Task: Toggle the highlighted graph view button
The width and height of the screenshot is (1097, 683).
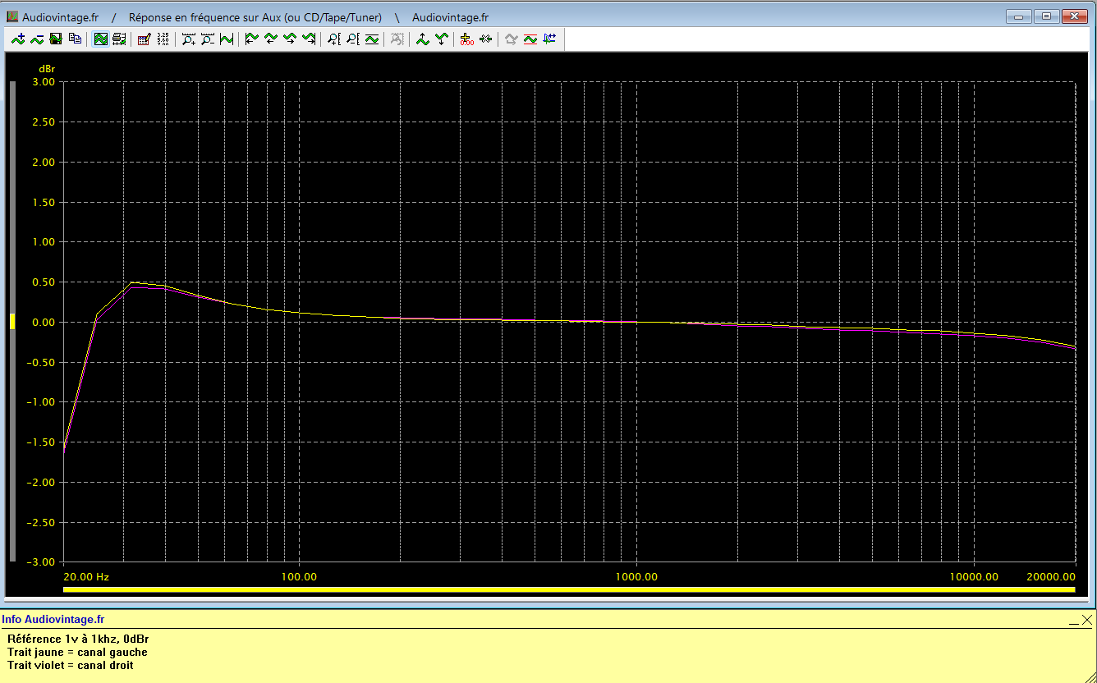Action: 100,39
